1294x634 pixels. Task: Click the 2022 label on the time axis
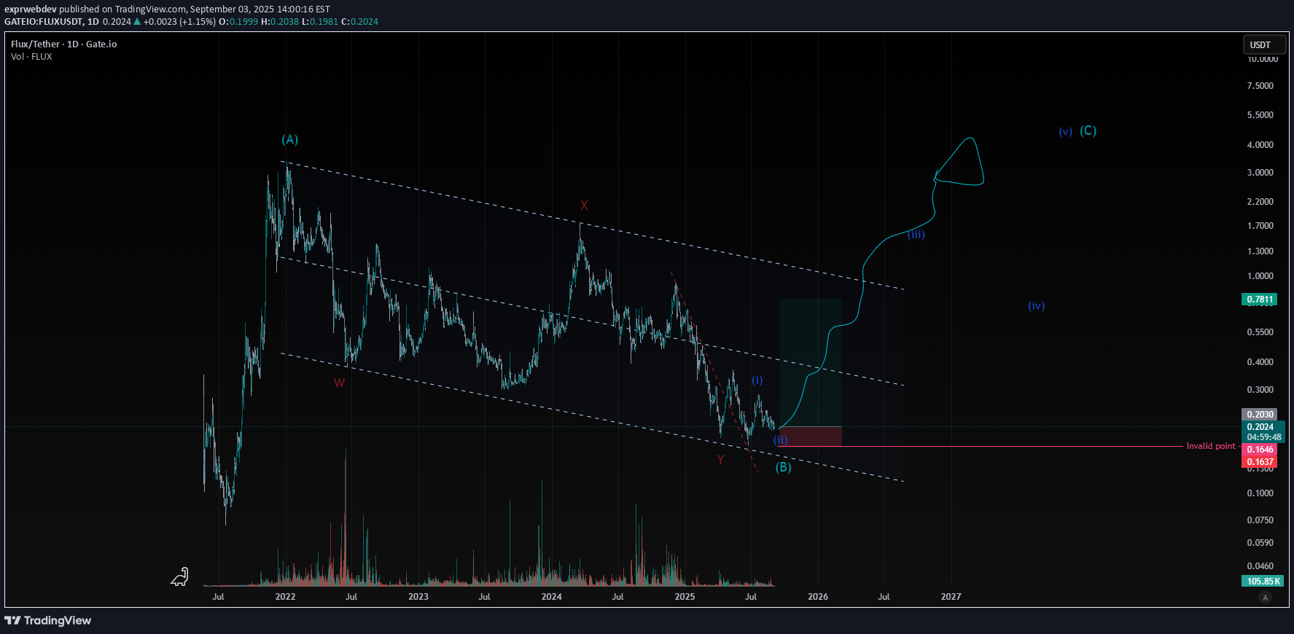click(285, 597)
